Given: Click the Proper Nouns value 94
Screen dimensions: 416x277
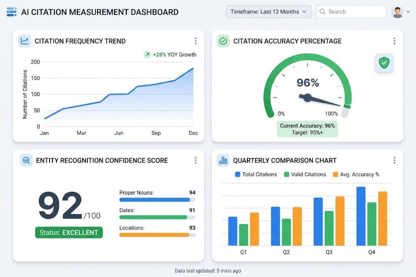Looking at the screenshot, I should 192,193.
